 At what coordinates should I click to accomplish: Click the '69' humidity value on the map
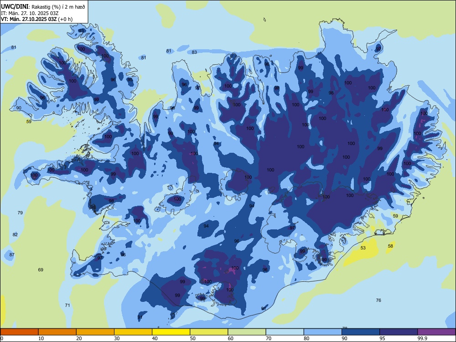click(x=41, y=269)
